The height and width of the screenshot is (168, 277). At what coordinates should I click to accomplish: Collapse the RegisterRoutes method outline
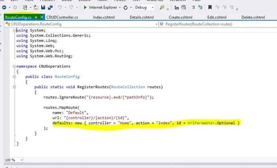tap(14, 87)
